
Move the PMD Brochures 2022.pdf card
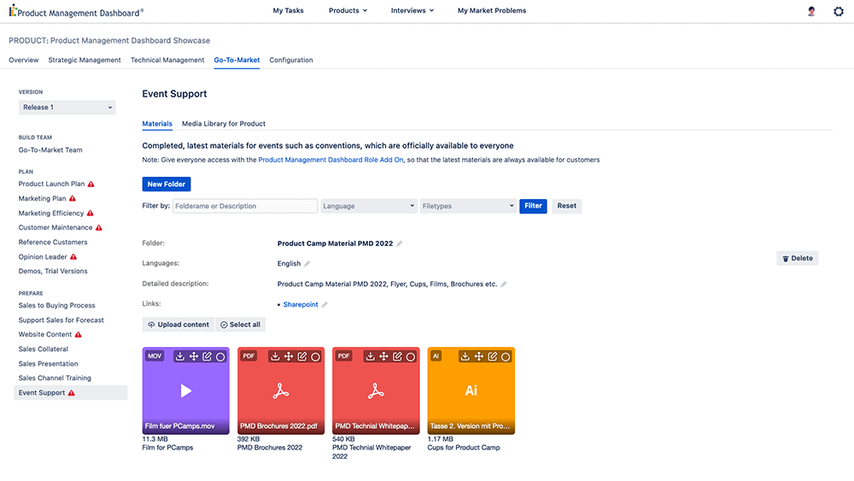click(289, 356)
